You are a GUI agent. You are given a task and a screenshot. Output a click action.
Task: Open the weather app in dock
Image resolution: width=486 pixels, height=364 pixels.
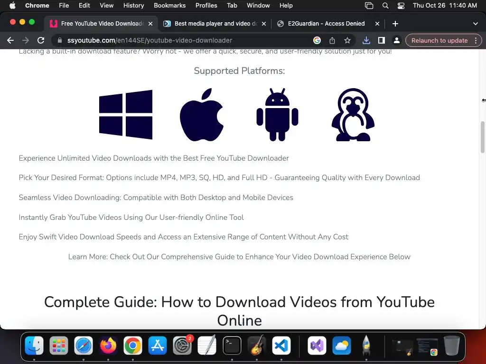(342, 346)
